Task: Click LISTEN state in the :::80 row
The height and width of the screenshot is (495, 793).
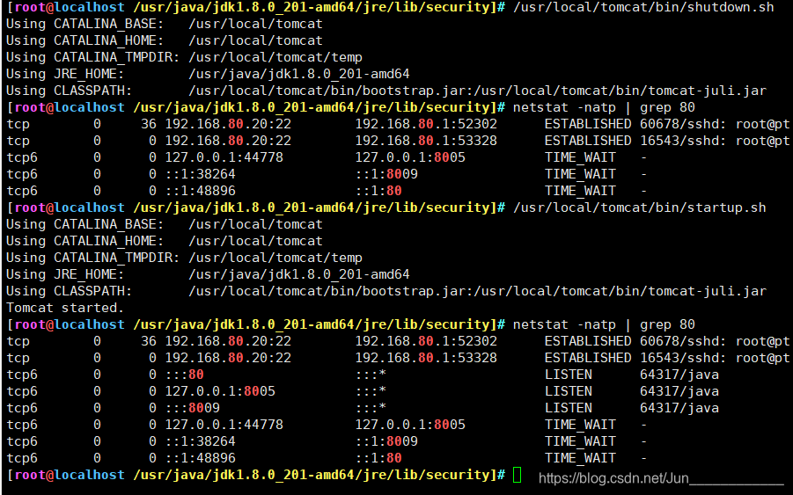Action: pos(569,375)
